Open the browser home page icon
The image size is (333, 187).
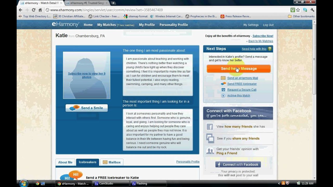pyautogui.click(x=40, y=10)
